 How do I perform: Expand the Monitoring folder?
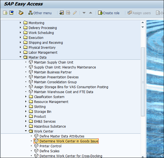click(20, 23)
